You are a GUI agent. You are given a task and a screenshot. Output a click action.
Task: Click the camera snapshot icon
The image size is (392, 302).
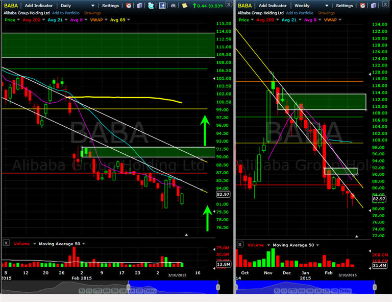point(174,6)
